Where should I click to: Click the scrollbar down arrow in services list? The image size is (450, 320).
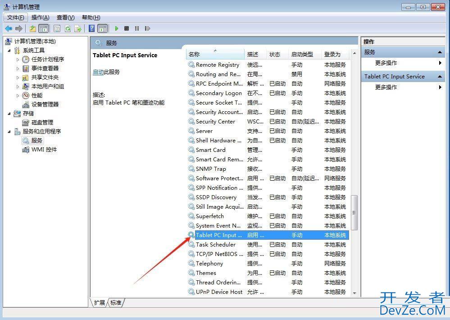pos(355,293)
